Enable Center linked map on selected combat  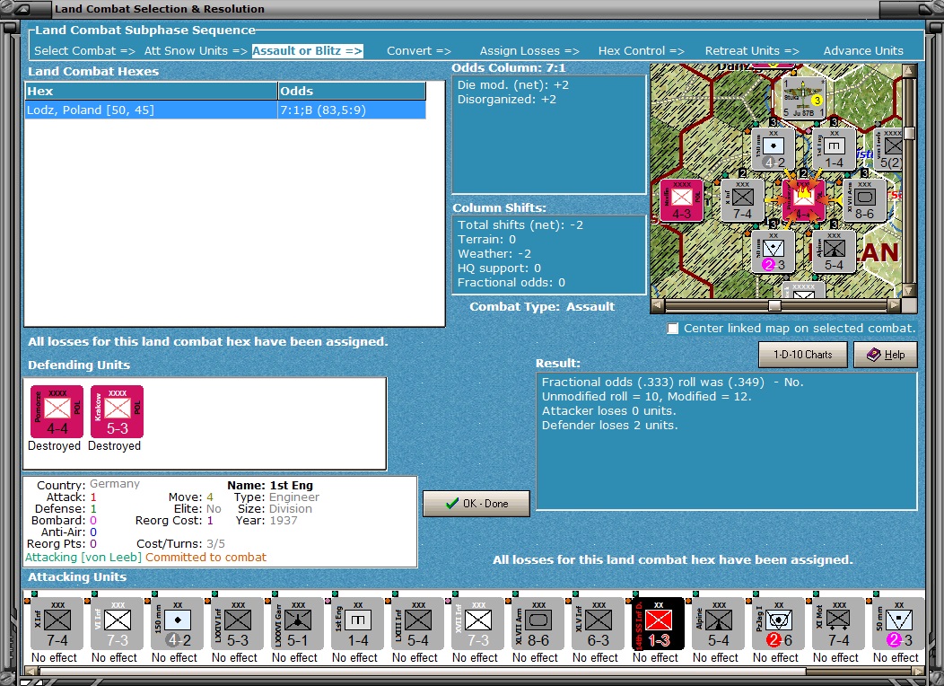(673, 329)
